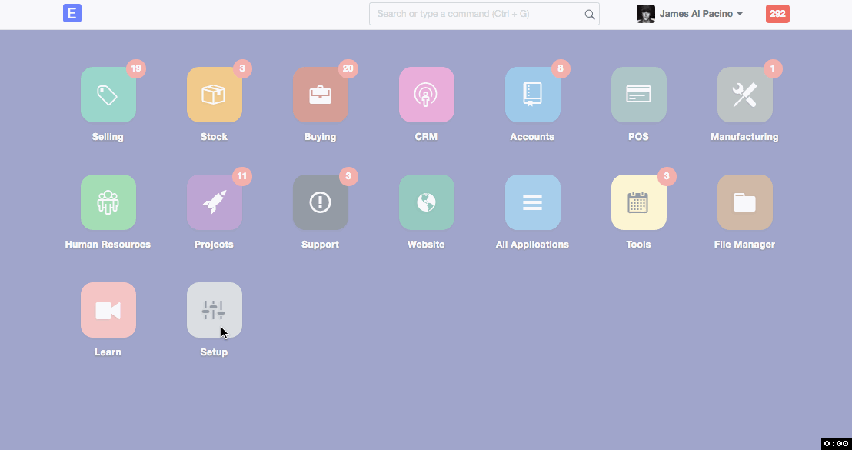Open the Selling module icon

[108, 95]
